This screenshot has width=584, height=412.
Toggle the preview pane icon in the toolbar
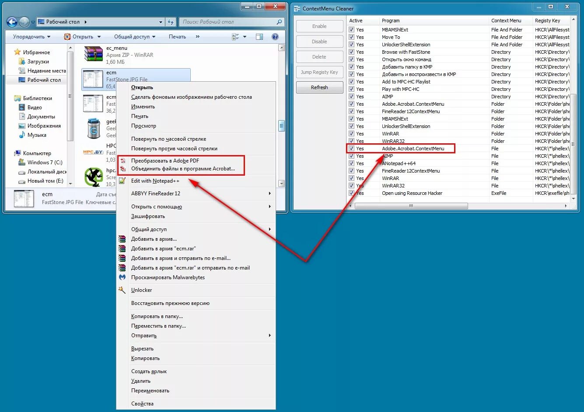pyautogui.click(x=259, y=37)
